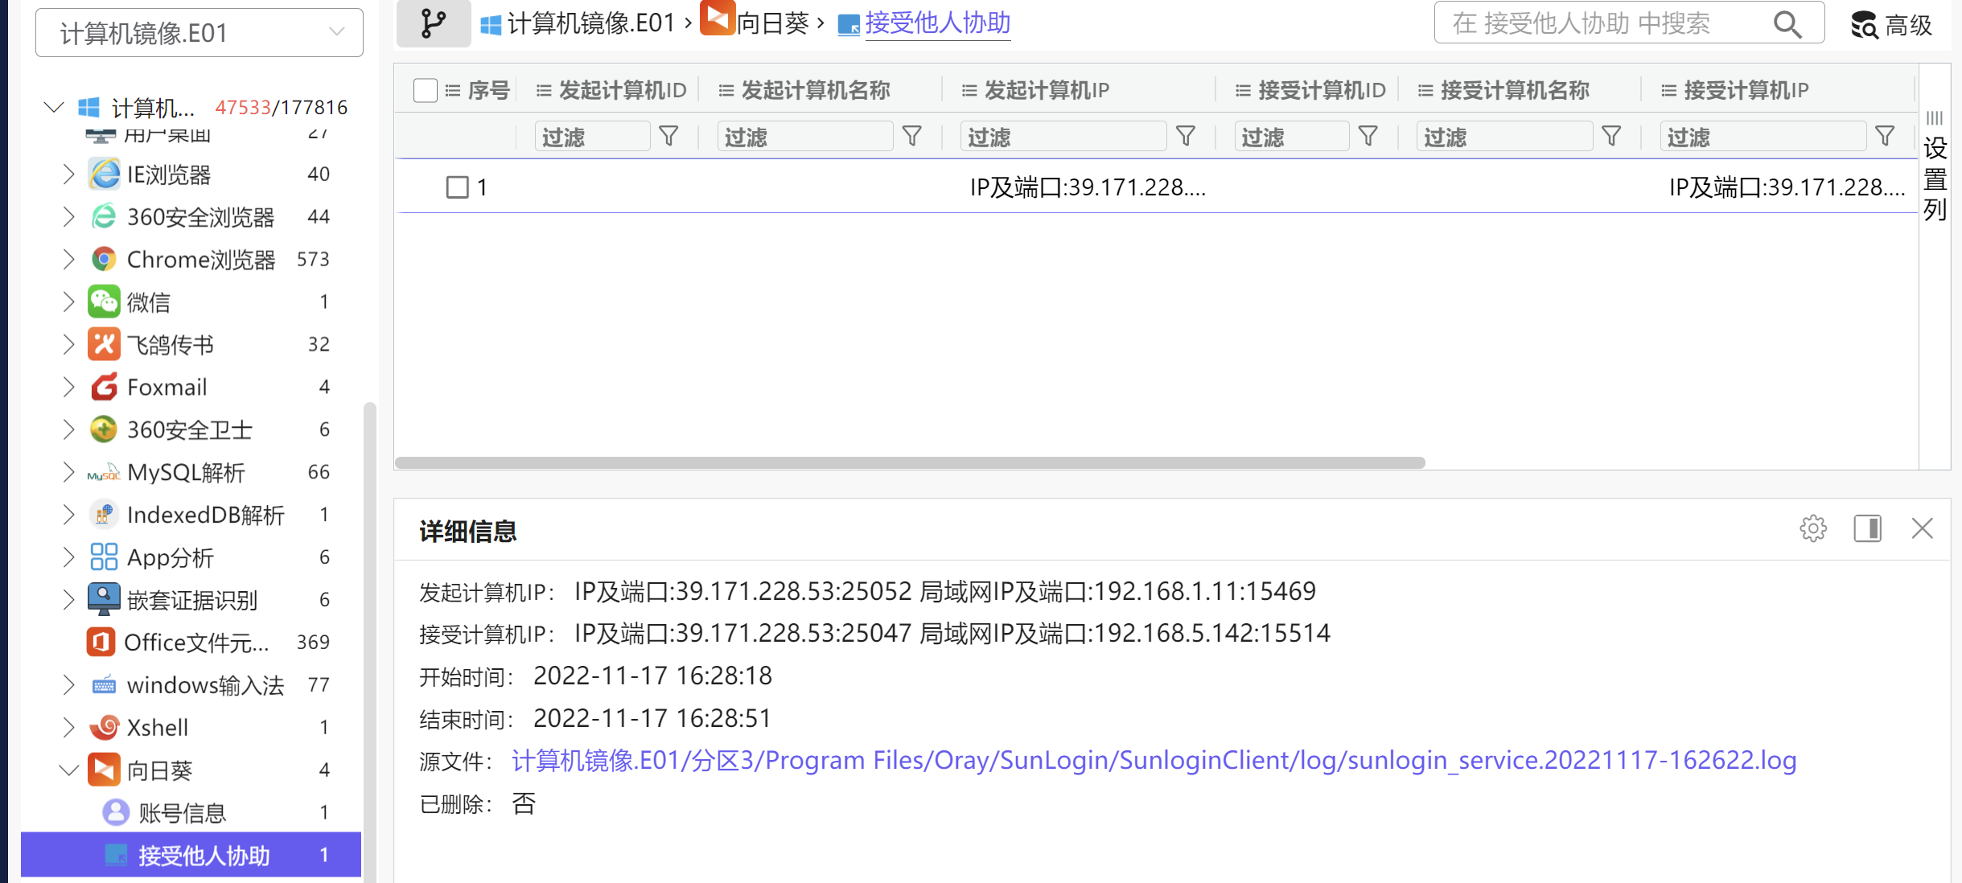The height and width of the screenshot is (883, 1962).
Task: Click the horizontal table scrollbar
Action: 909,462
